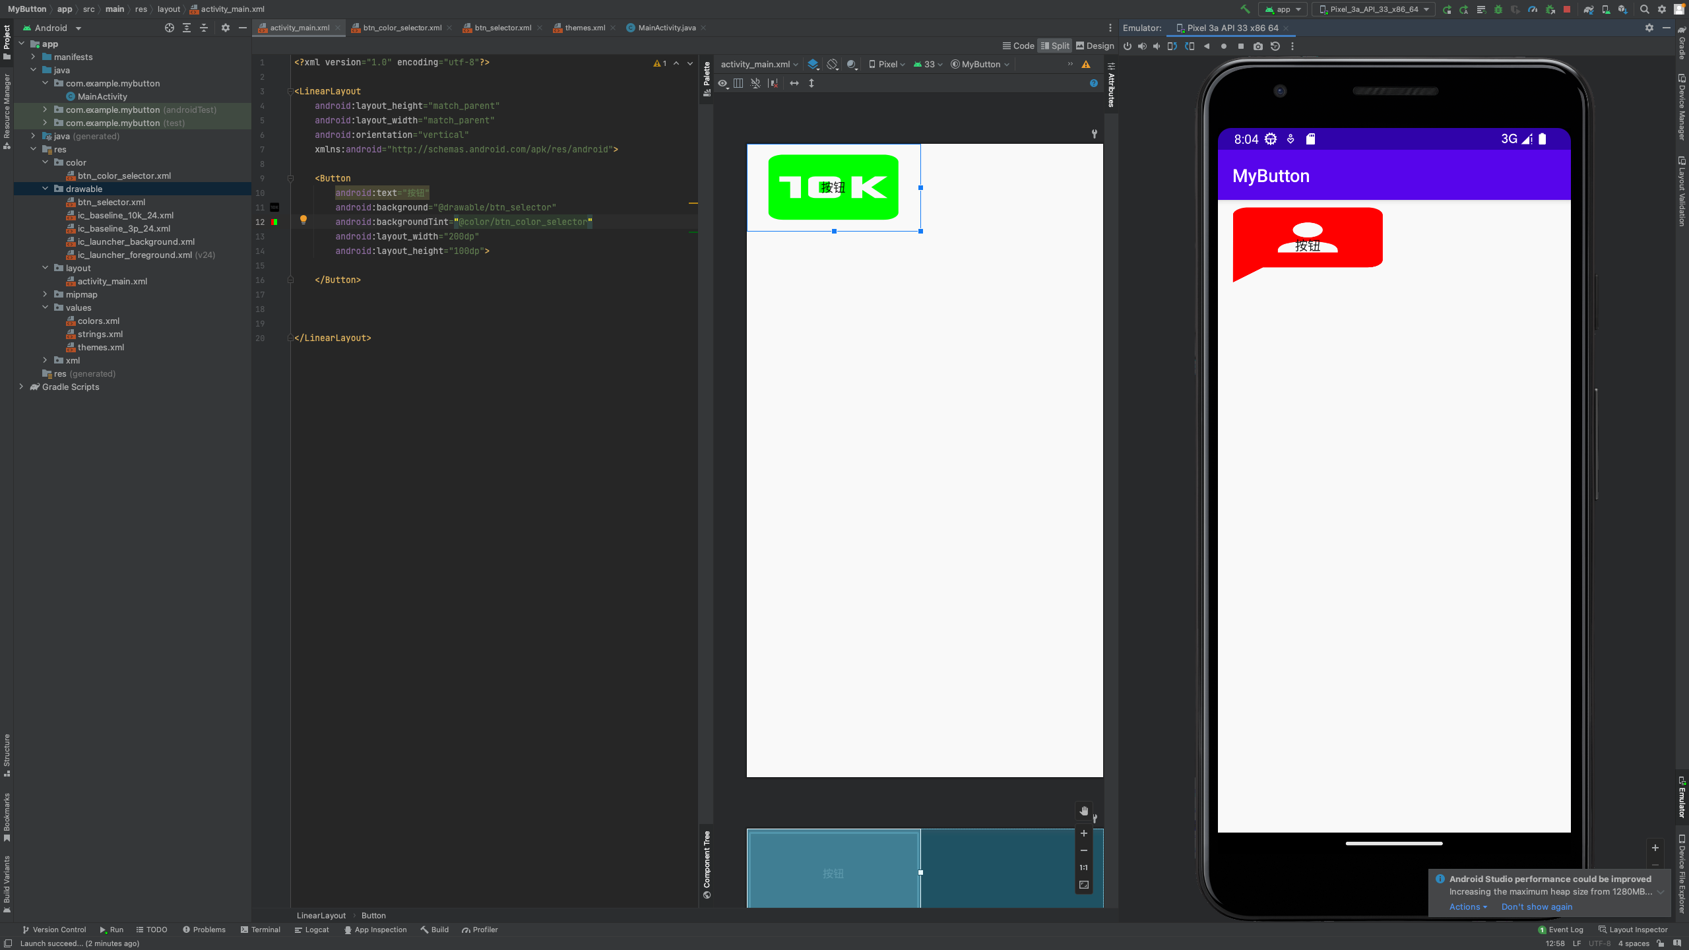The height and width of the screenshot is (950, 1689).
Task: Open the SDK Manager icon
Action: pos(1623,9)
